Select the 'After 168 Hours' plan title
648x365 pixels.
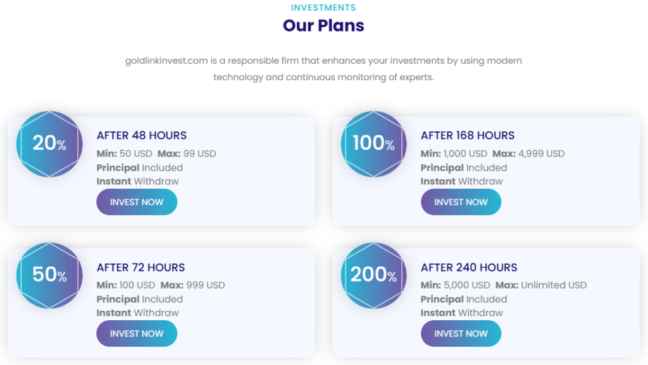(468, 135)
